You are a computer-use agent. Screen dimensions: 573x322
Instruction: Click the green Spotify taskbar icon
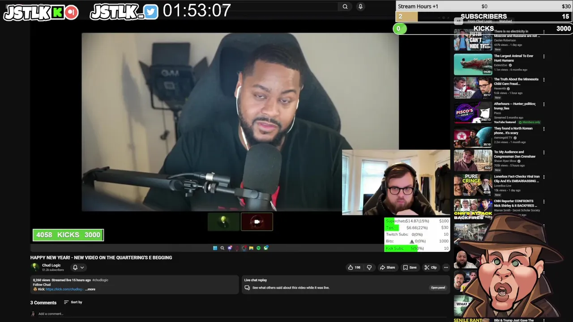pyautogui.click(x=258, y=248)
